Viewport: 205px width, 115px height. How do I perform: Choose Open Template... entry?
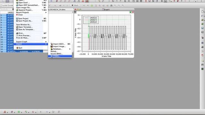tap(31, 27)
